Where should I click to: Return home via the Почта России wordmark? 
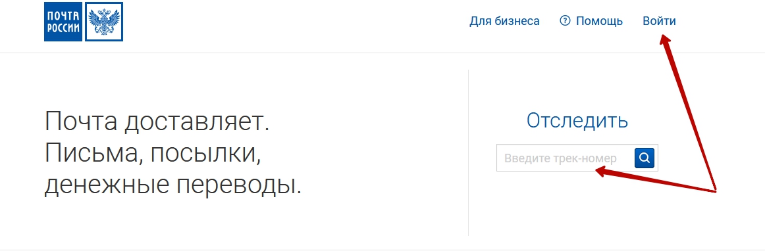(63, 22)
